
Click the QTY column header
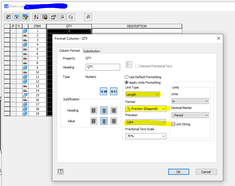[x=69, y=26]
